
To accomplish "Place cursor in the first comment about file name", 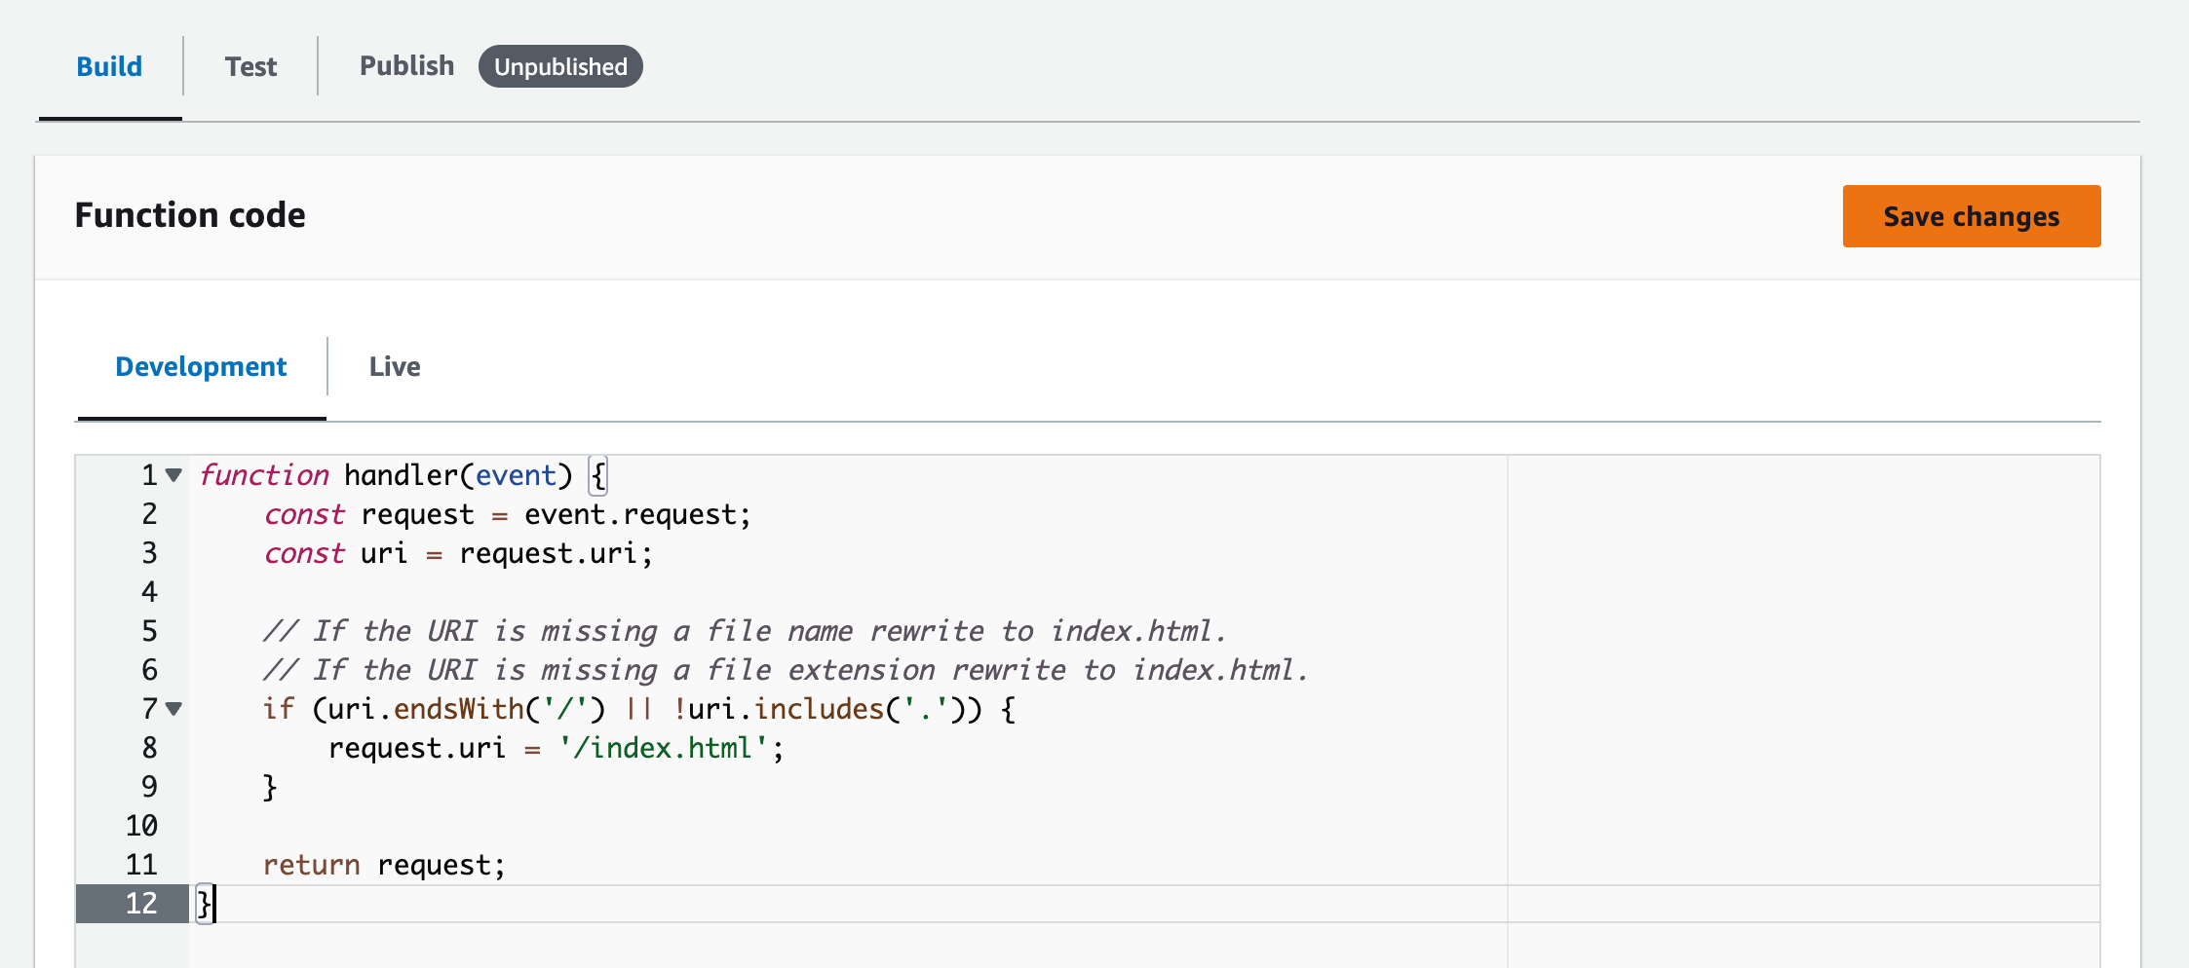I will [x=743, y=631].
